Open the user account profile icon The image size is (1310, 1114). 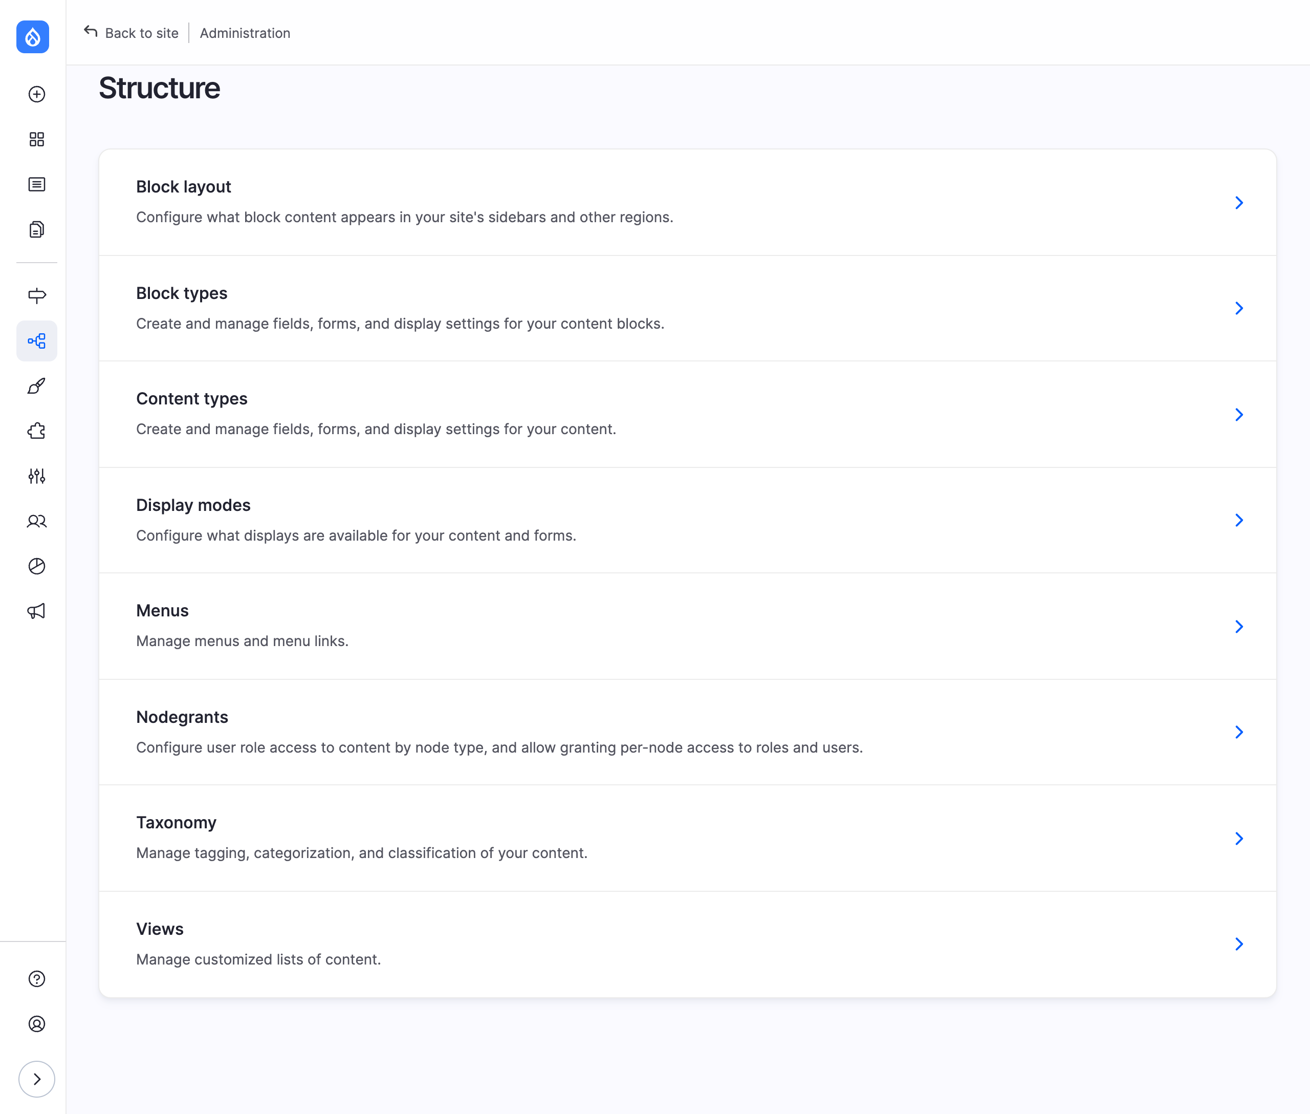(37, 1024)
